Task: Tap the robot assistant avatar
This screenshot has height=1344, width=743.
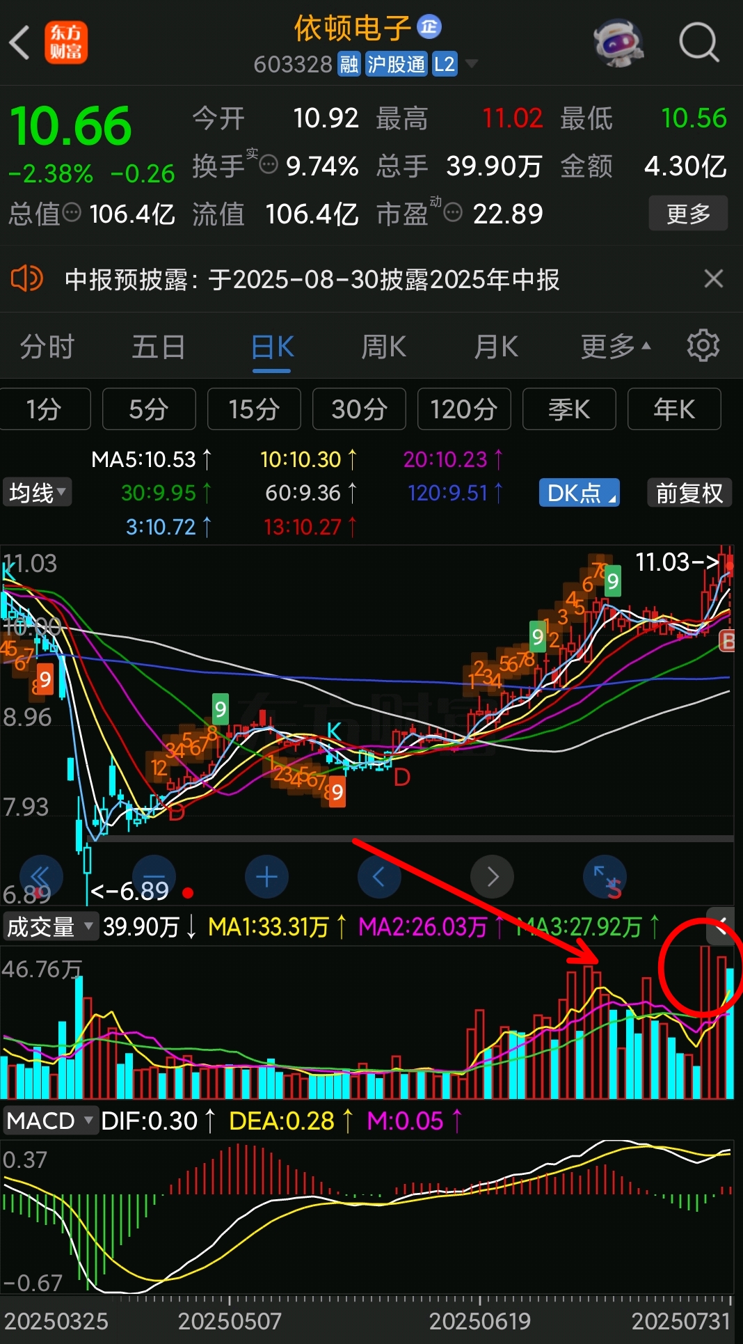Action: click(618, 42)
